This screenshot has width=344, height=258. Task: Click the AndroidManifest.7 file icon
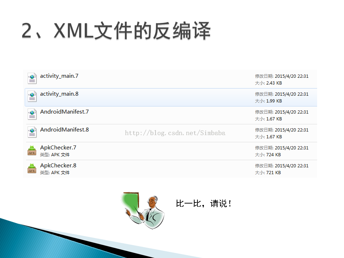point(32,114)
